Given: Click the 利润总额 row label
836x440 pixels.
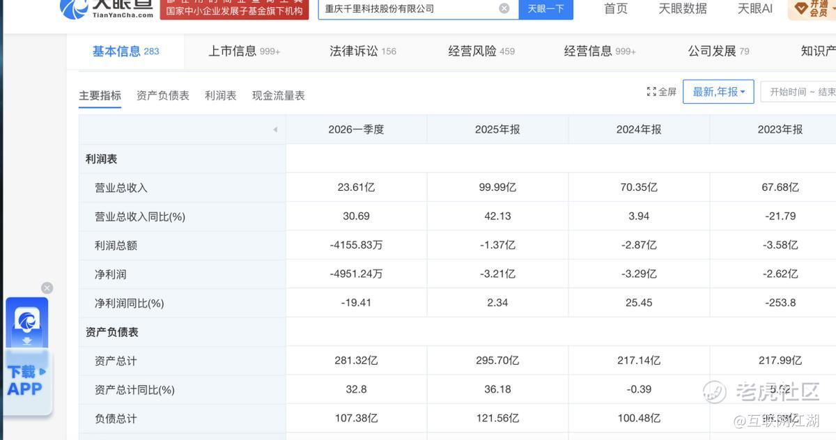Looking at the screenshot, I should click(116, 246).
